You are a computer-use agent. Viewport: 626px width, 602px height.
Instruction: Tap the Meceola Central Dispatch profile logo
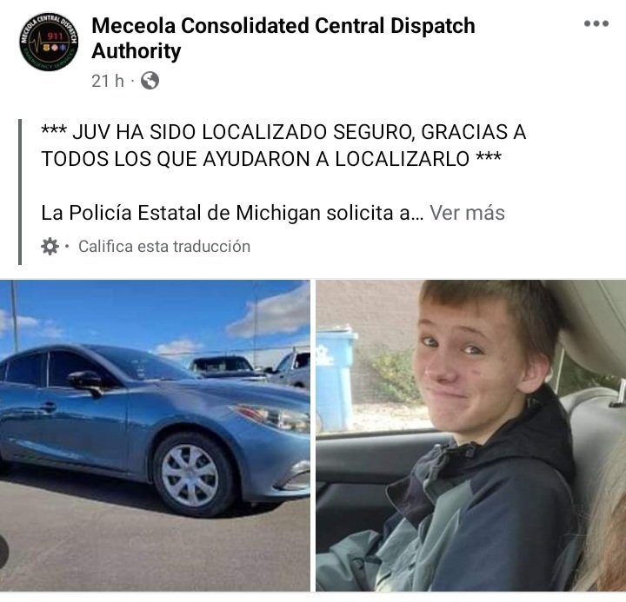[49, 42]
